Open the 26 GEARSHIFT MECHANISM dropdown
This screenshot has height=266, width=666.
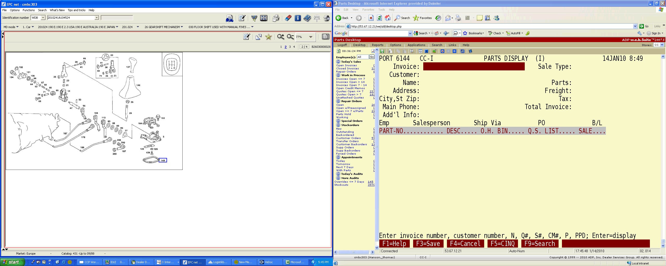164,27
